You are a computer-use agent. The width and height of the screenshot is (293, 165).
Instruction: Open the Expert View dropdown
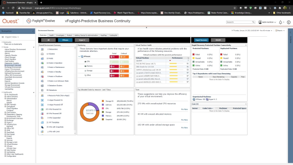click(12, 37)
